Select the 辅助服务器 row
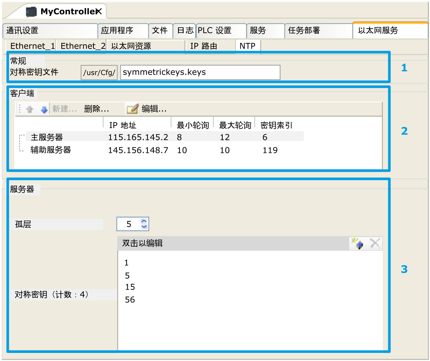This screenshot has height=361, width=430. [51, 150]
